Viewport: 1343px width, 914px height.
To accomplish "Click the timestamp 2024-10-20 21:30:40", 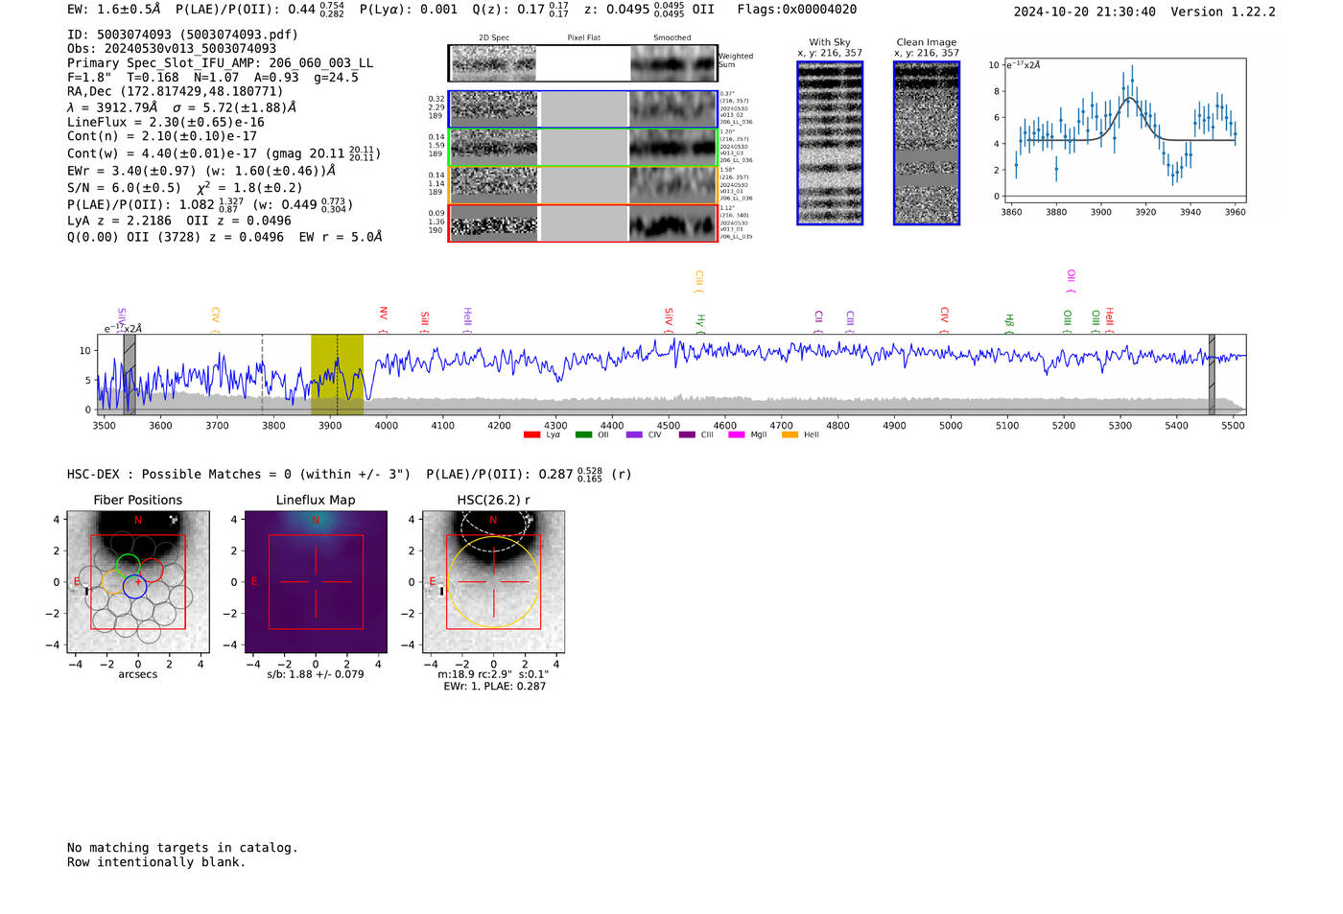I will 1085,12.
